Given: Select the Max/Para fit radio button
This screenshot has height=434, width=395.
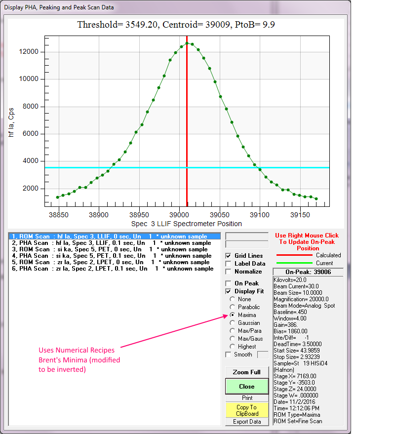Looking at the screenshot, I should 233,331.
